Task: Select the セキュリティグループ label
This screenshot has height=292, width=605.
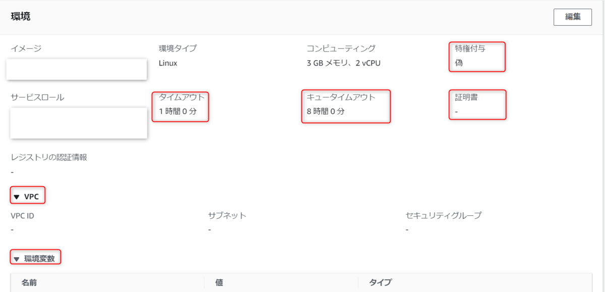Action: (444, 215)
